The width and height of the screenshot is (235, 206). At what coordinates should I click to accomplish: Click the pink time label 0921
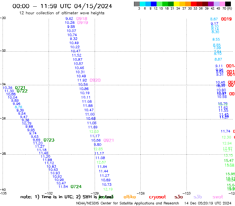(109, 140)
